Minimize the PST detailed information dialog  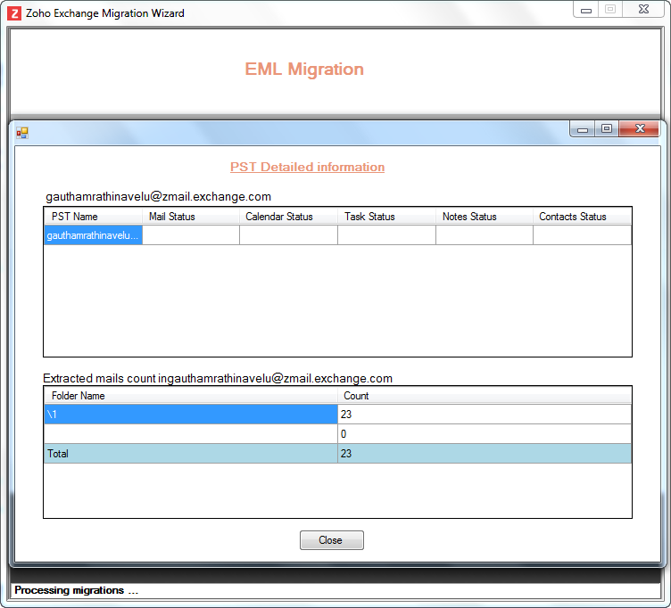coord(583,128)
